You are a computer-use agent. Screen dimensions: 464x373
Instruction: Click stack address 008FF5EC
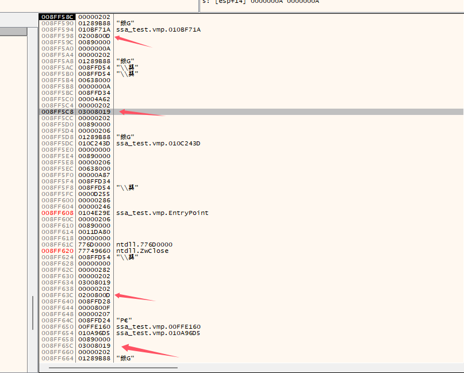[x=57, y=168]
